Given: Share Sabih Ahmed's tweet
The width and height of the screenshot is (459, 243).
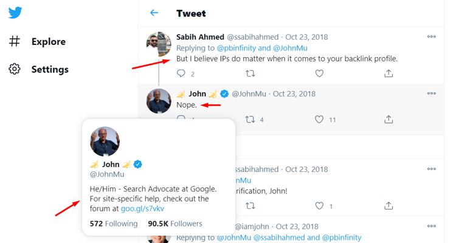Looking at the screenshot, I should click(388, 74).
